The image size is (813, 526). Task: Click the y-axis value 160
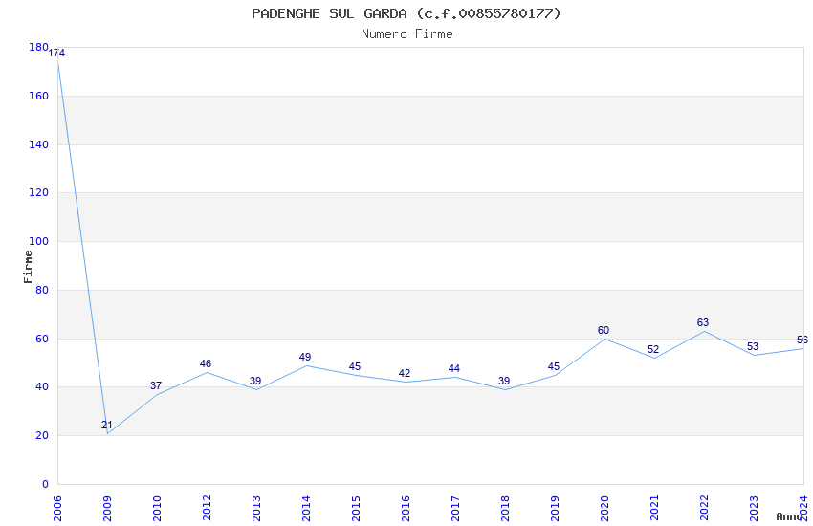pos(39,96)
